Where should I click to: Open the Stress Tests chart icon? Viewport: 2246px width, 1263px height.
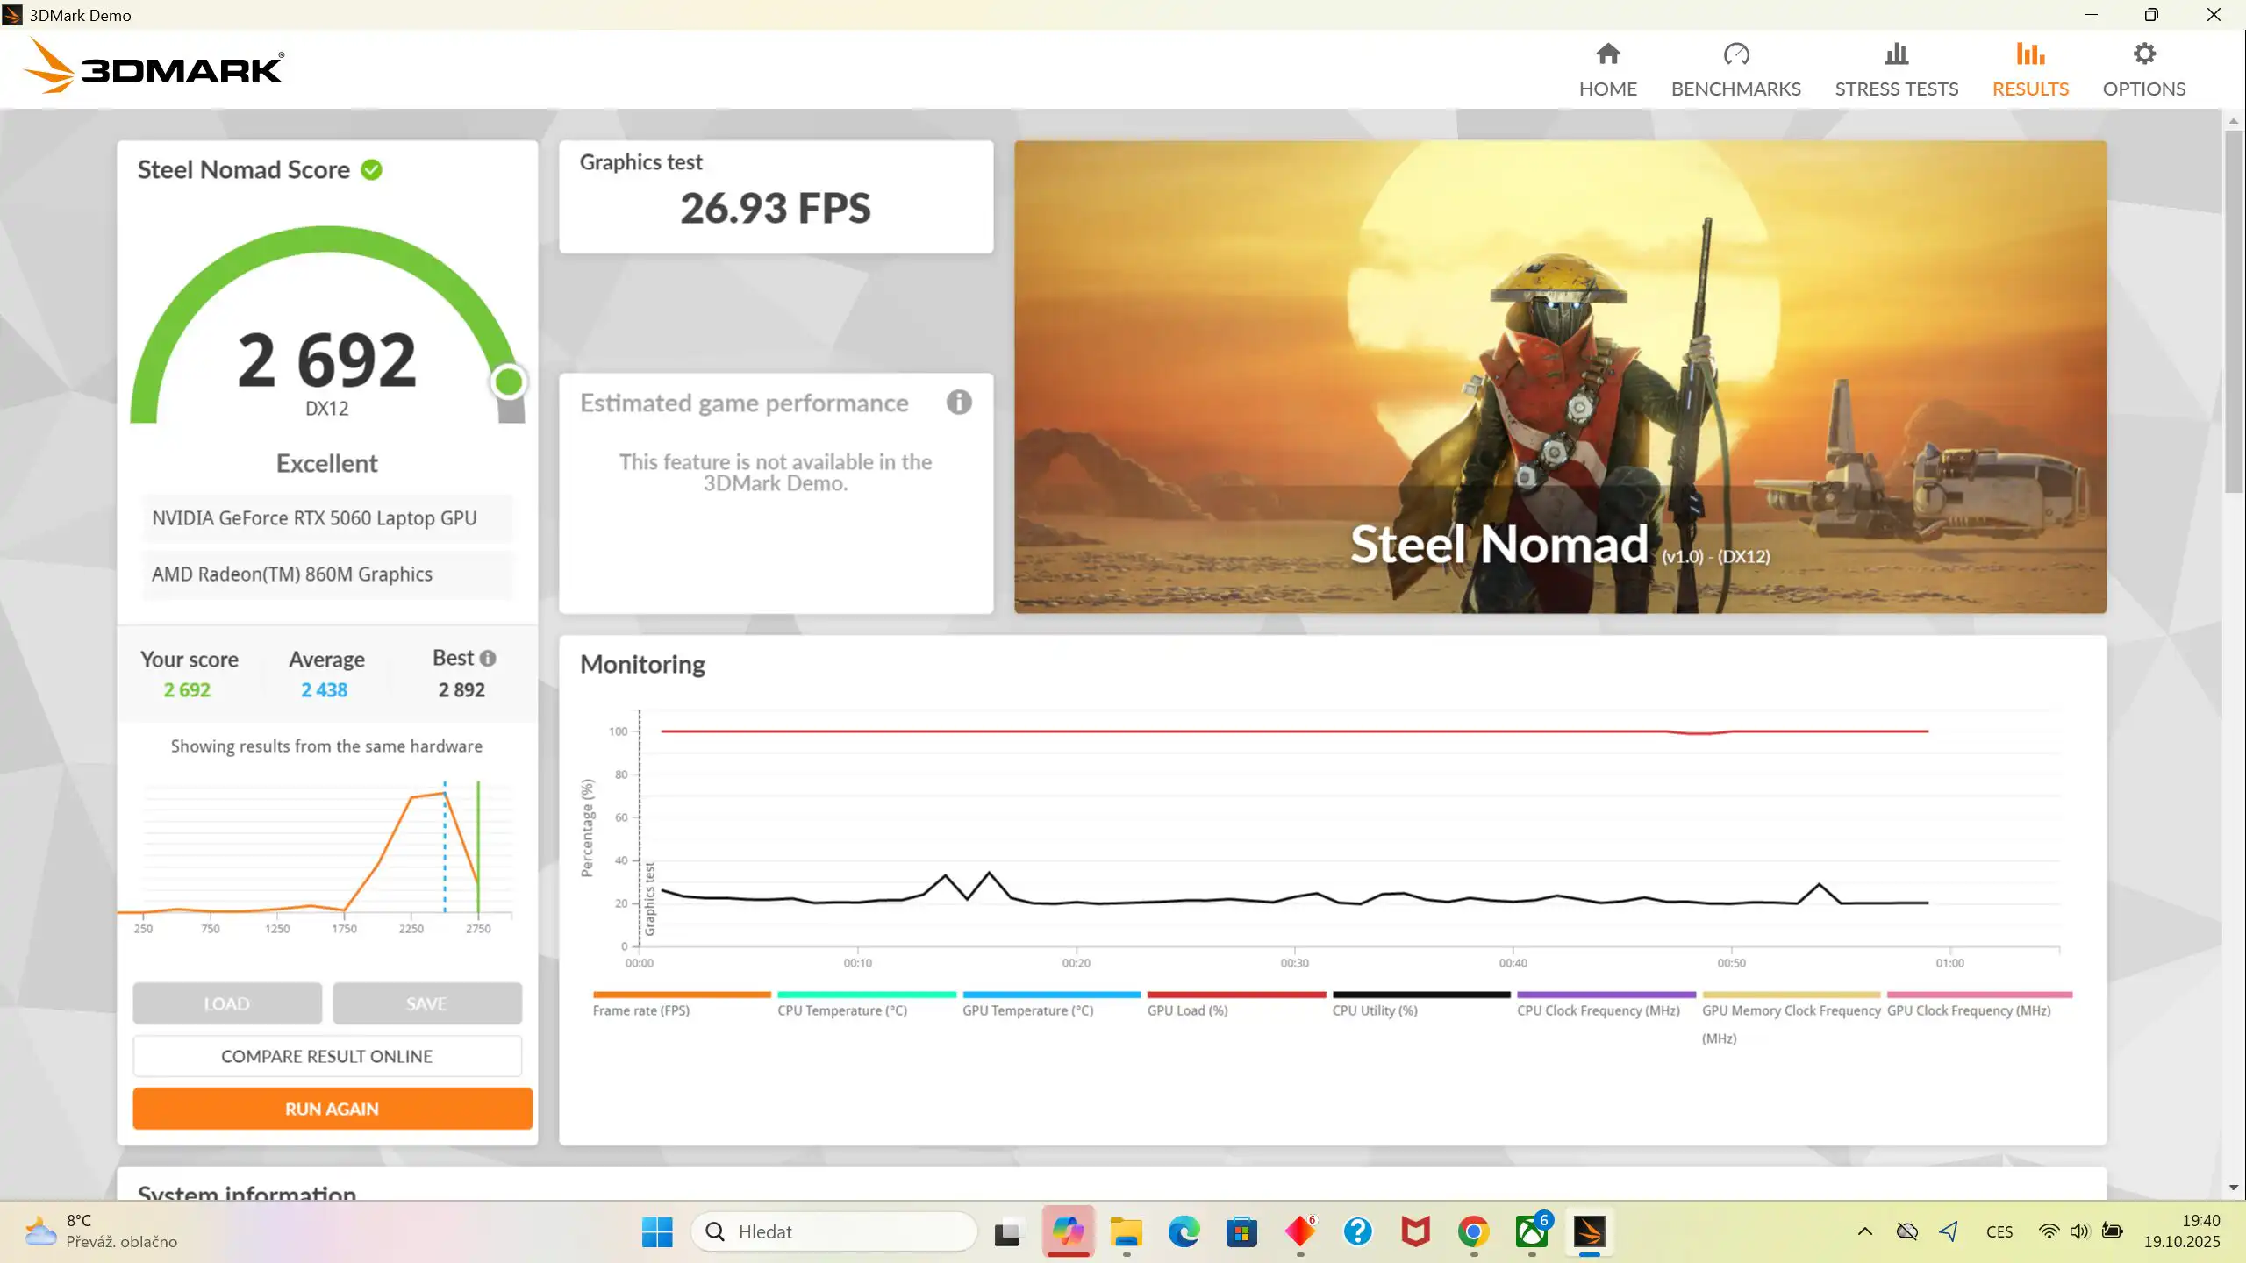click(1896, 55)
